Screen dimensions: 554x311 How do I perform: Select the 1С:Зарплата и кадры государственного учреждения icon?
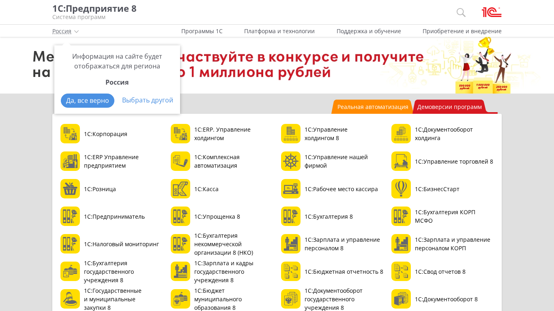(x=180, y=271)
